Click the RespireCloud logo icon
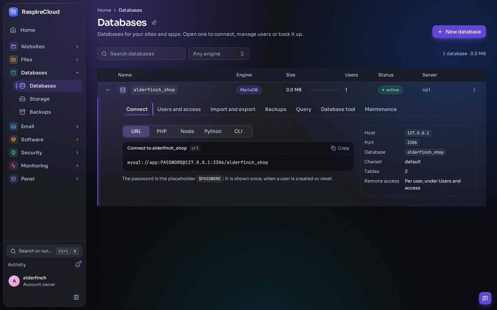The width and height of the screenshot is (497, 310). (x=13, y=12)
